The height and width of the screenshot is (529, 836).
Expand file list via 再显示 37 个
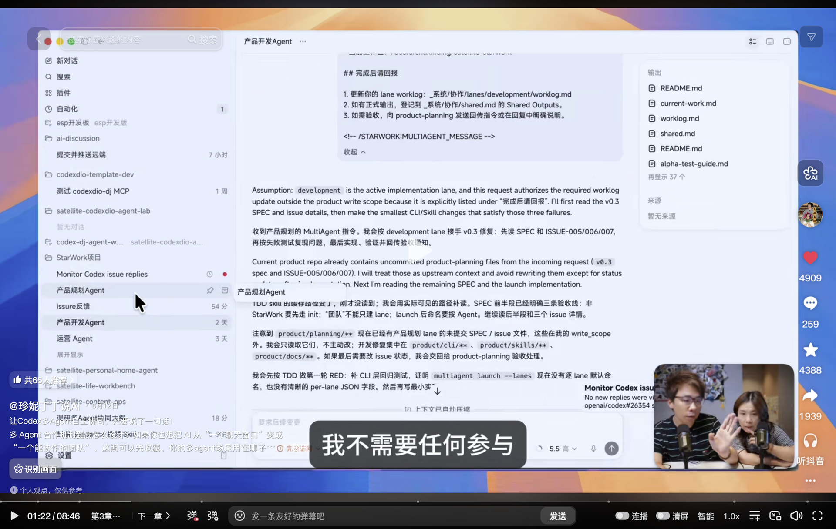pos(666,177)
